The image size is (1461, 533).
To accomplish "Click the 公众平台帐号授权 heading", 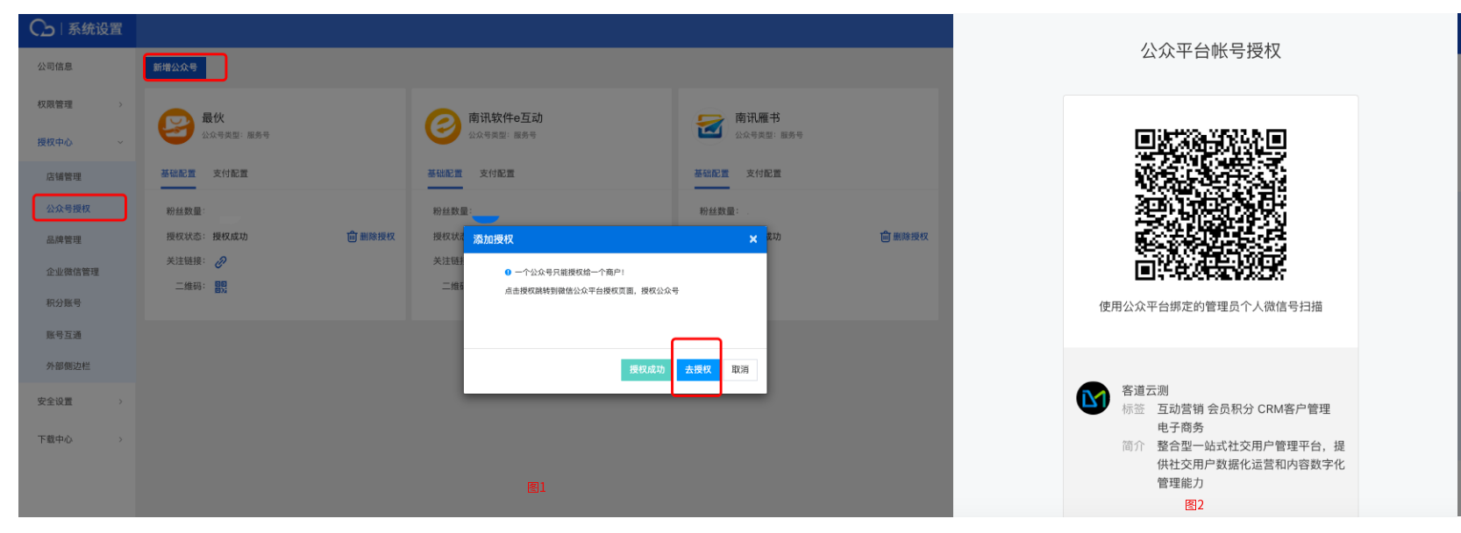I will pos(1210,51).
